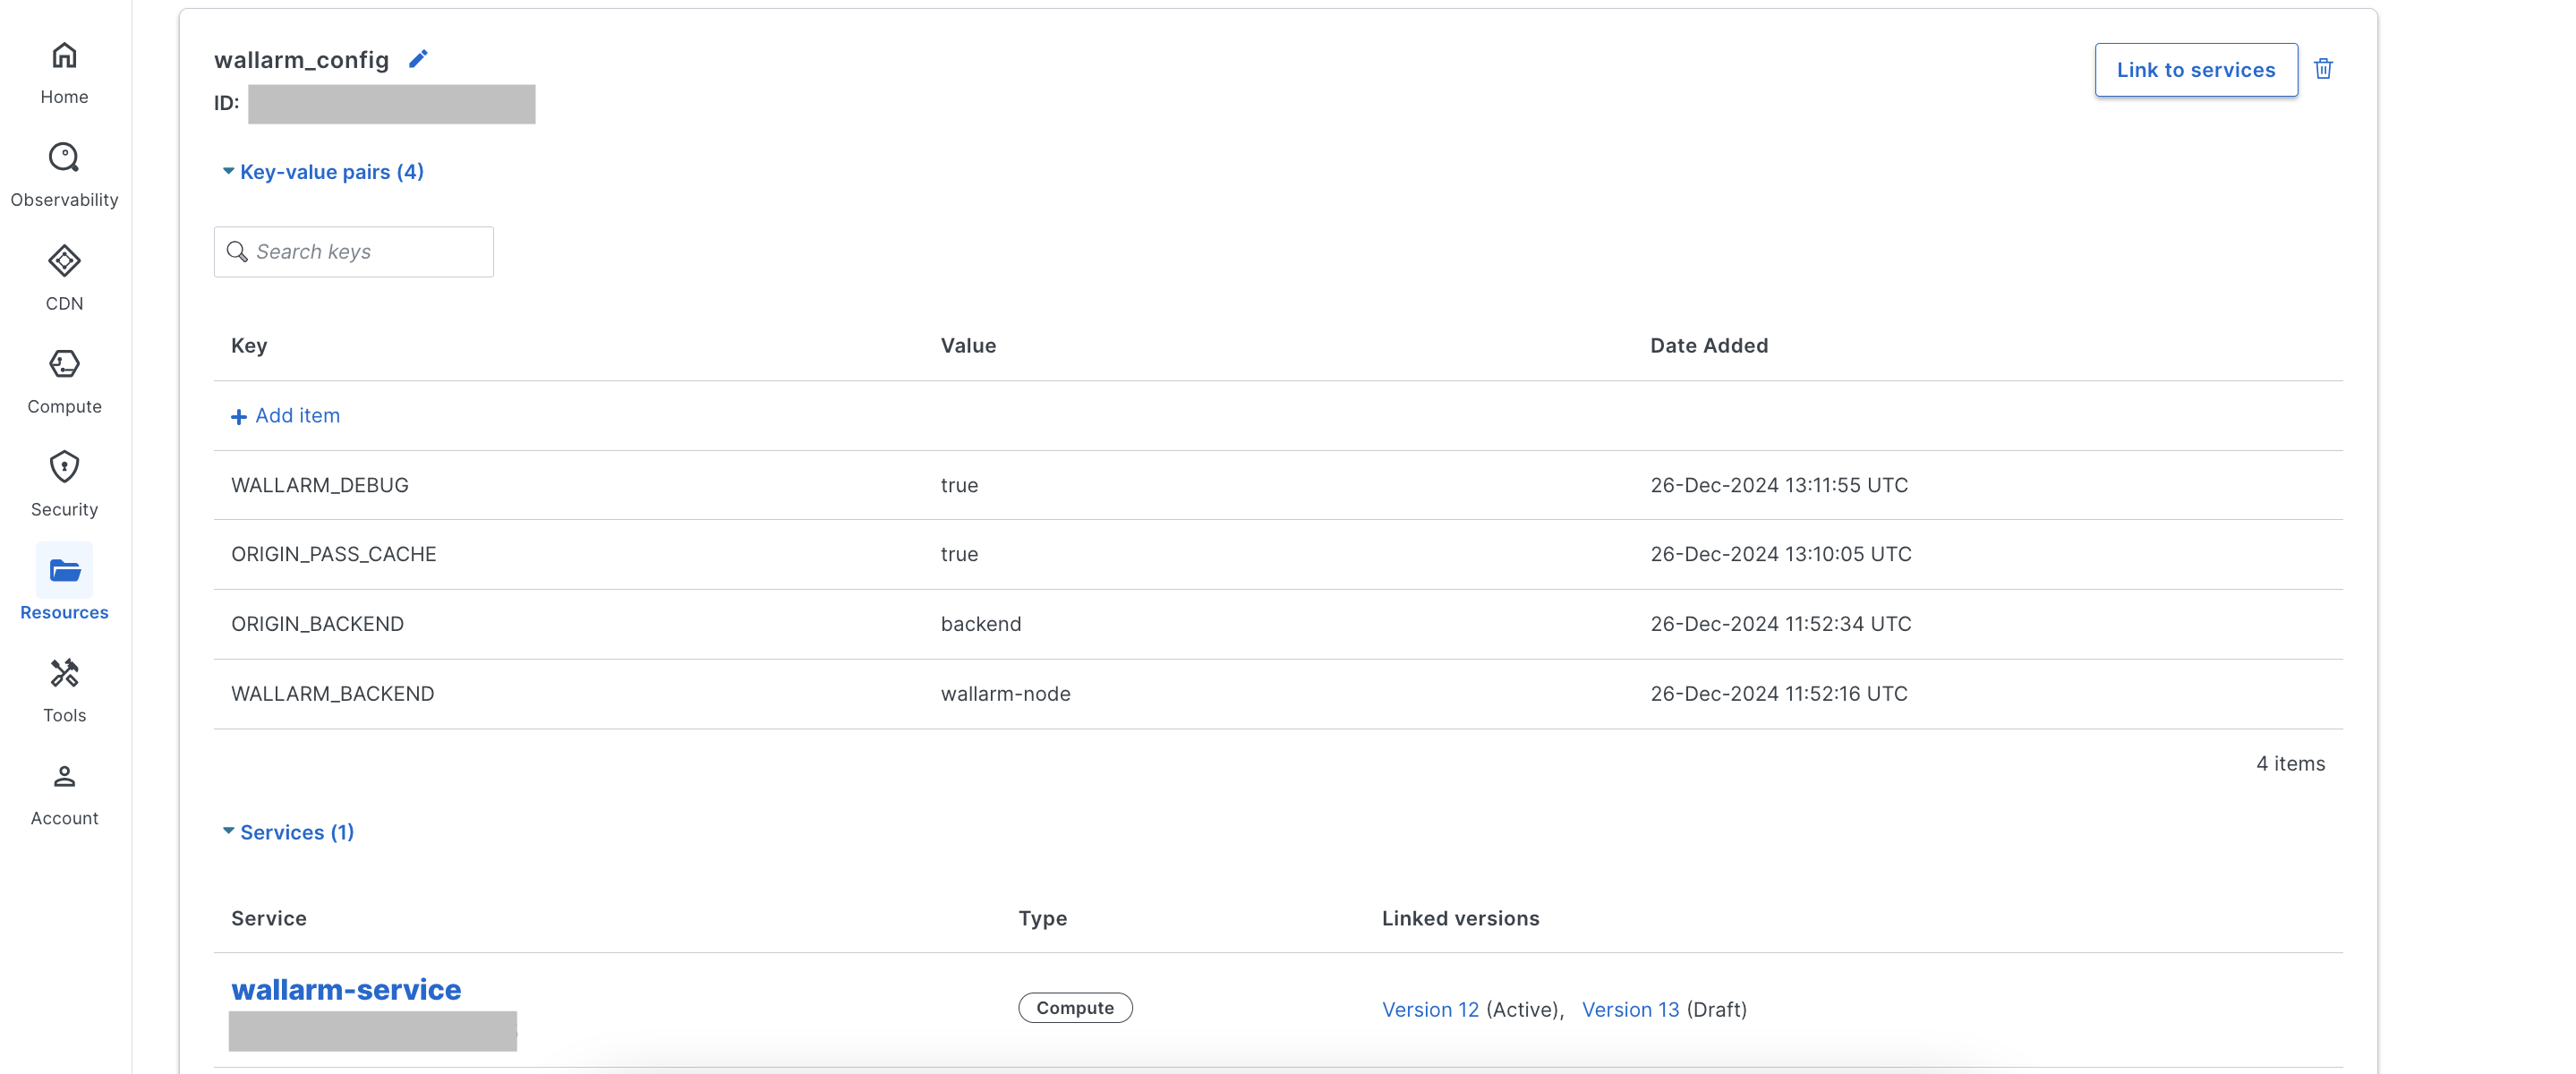Open Version 13 draft link
The width and height of the screenshot is (2576, 1074).
(1629, 1009)
